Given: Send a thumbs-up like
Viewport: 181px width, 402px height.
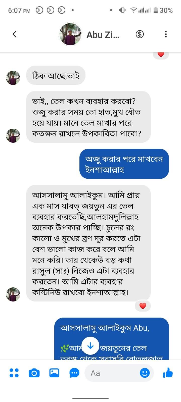Looking at the screenshot, I should [x=168, y=373].
